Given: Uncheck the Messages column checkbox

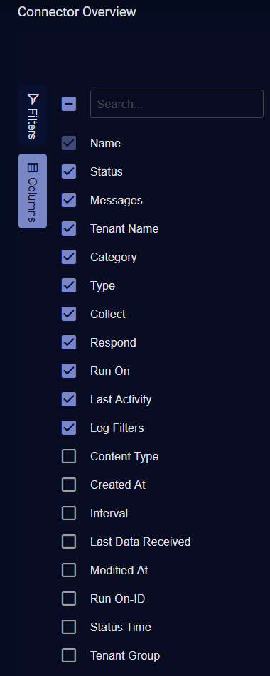Looking at the screenshot, I should pyautogui.click(x=69, y=200).
